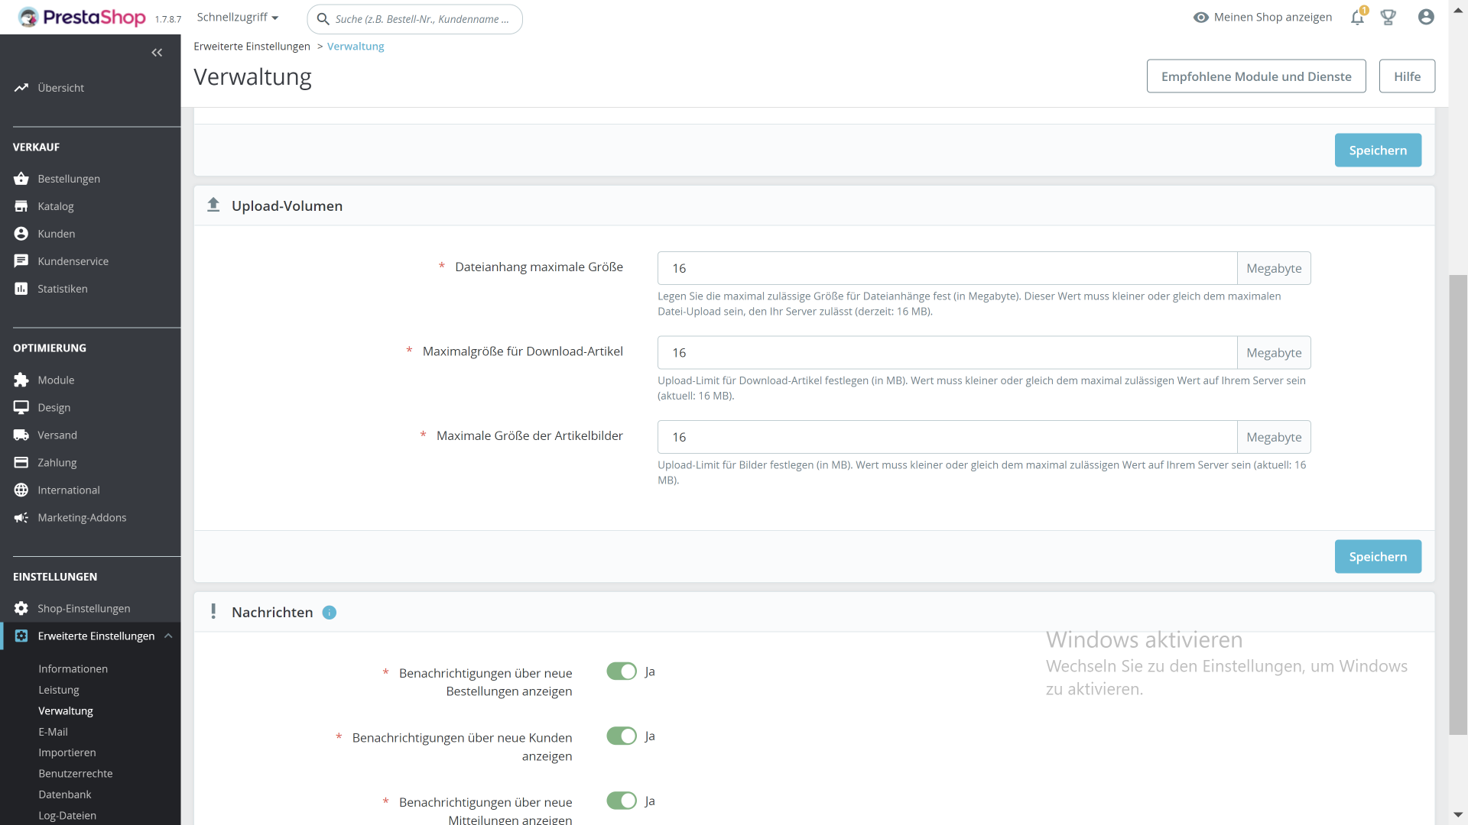Click the Dateianhang maximale Größe field
This screenshot has height=825, width=1468.
[947, 268]
